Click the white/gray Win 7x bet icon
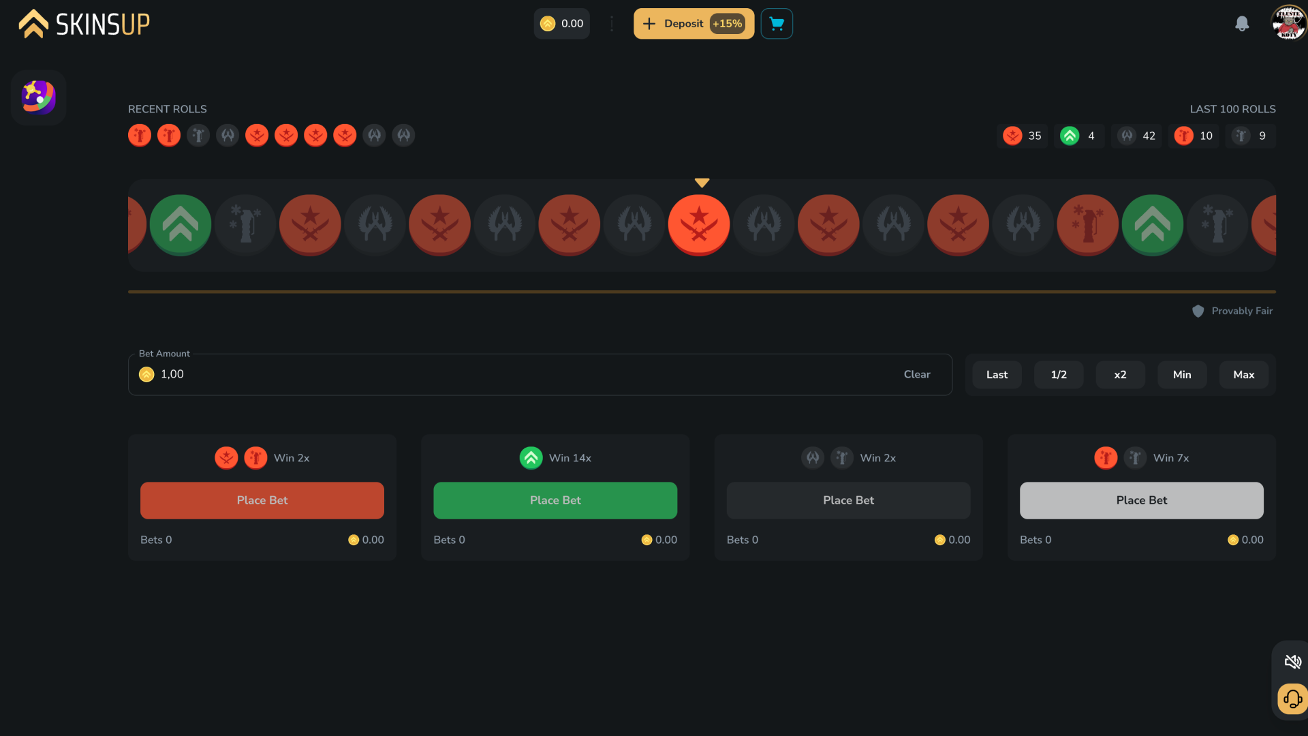 point(1134,459)
